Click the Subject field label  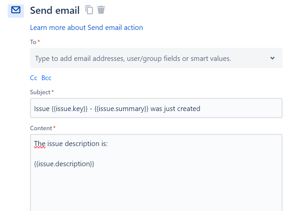40,92
